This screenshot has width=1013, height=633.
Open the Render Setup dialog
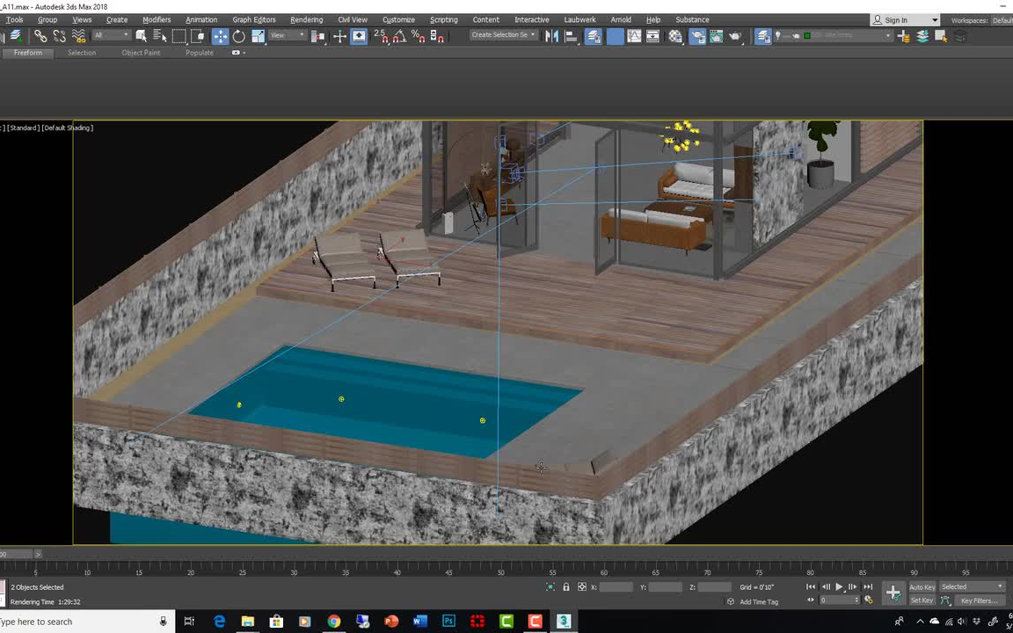pyautogui.click(x=697, y=36)
